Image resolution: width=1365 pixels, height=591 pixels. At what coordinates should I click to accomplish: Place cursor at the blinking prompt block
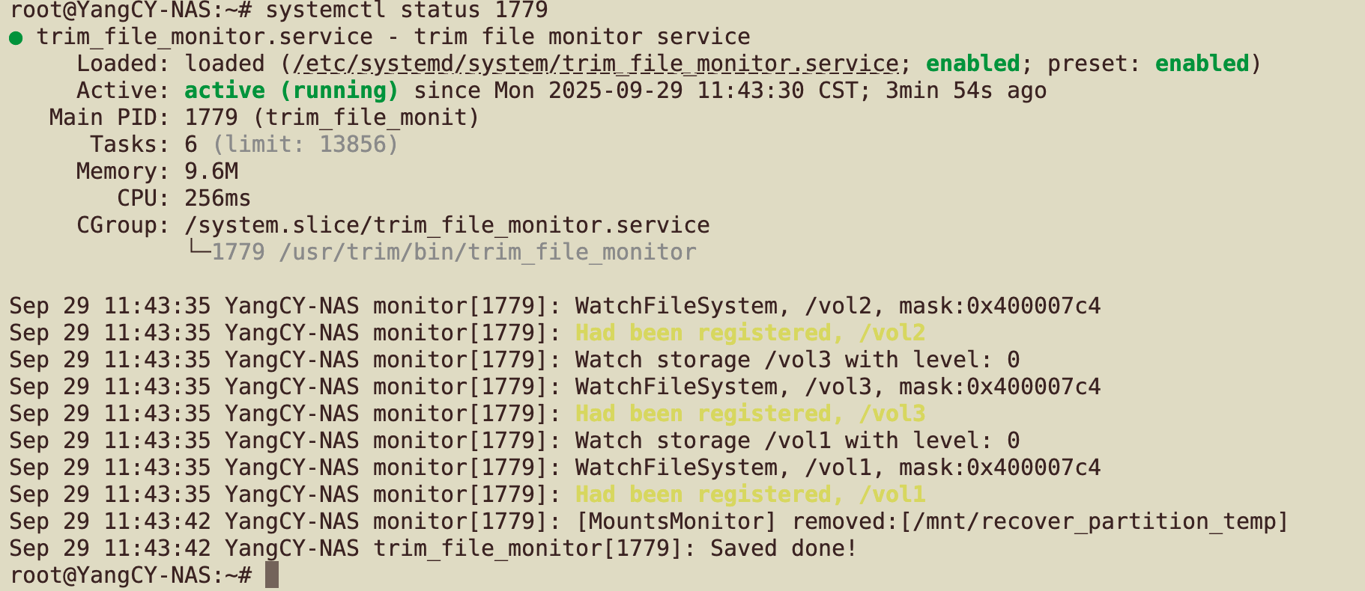click(x=272, y=575)
